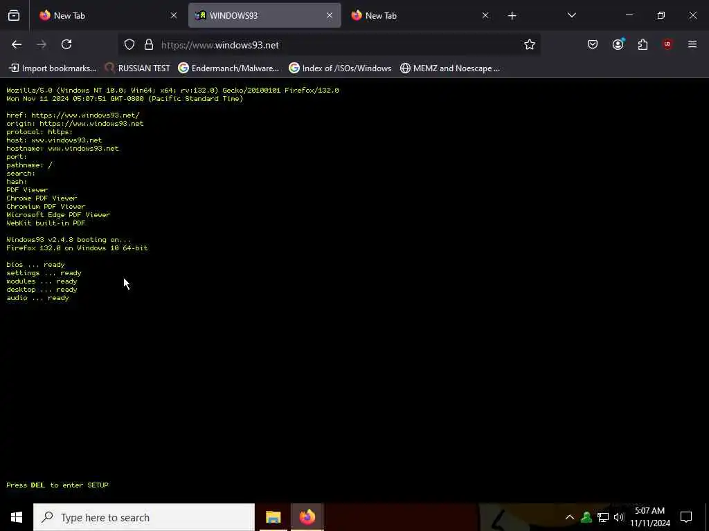Open taskbar clock and calendar
709x531 pixels.
pyautogui.click(x=649, y=517)
